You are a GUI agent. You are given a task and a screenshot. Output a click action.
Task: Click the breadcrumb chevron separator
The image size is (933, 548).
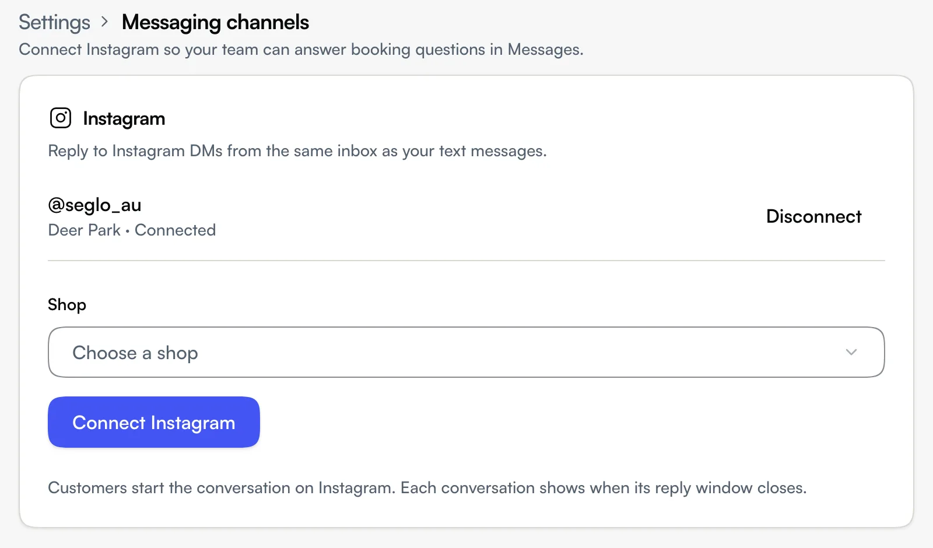click(x=105, y=22)
